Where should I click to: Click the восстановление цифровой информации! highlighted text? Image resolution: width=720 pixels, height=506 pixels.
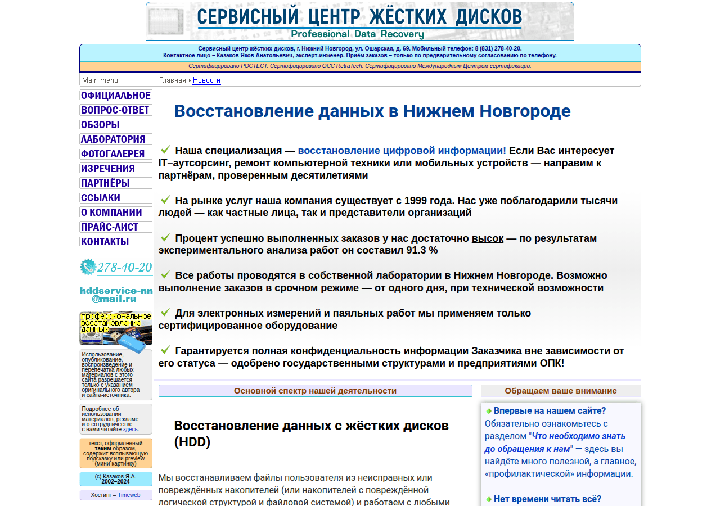click(x=402, y=151)
